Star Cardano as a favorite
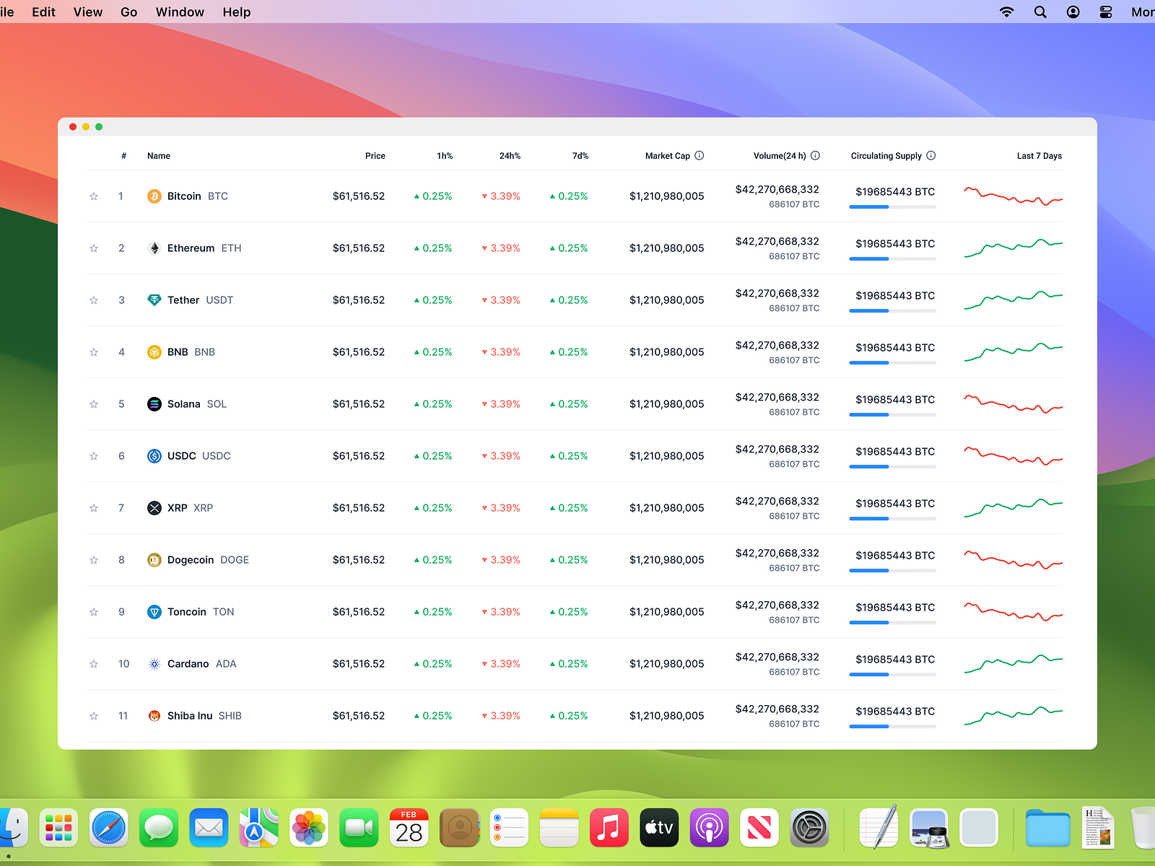This screenshot has width=1155, height=866. 94,664
